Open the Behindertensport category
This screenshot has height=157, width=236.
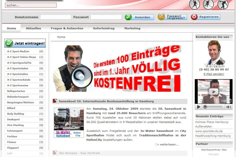[25, 97]
